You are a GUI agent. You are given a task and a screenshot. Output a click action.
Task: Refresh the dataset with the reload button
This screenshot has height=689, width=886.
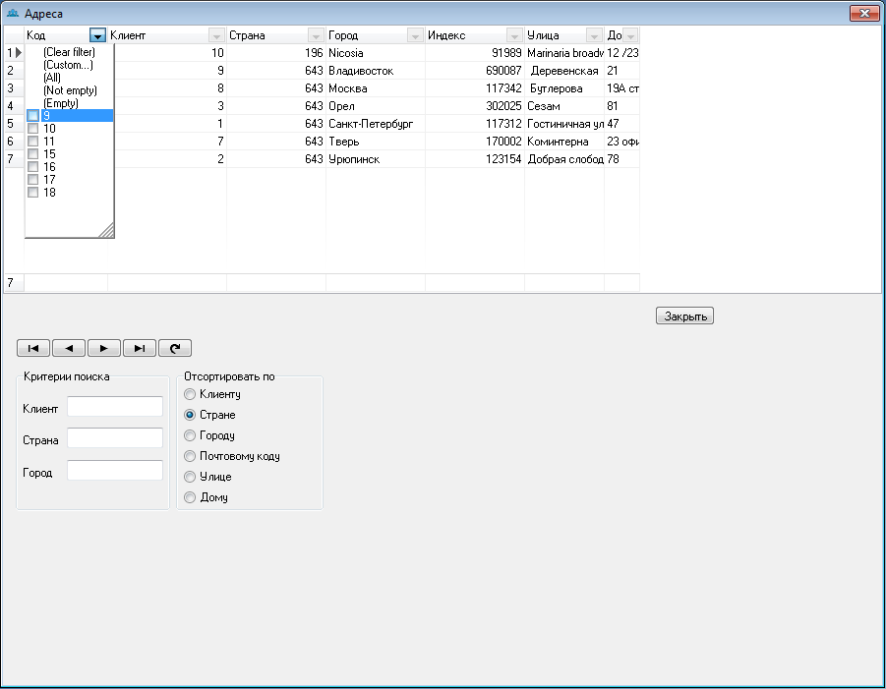[175, 348]
